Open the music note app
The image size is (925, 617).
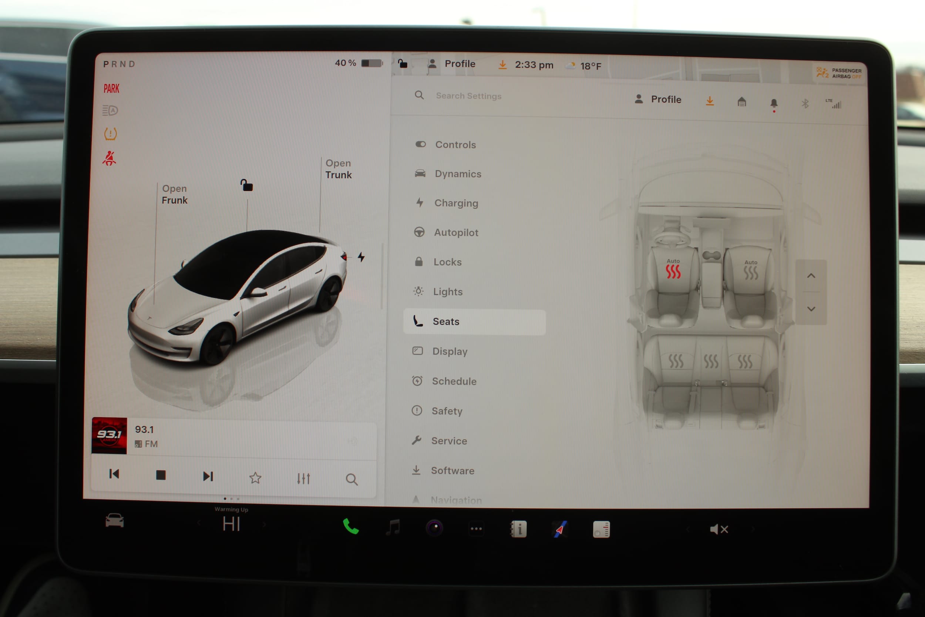click(x=393, y=527)
